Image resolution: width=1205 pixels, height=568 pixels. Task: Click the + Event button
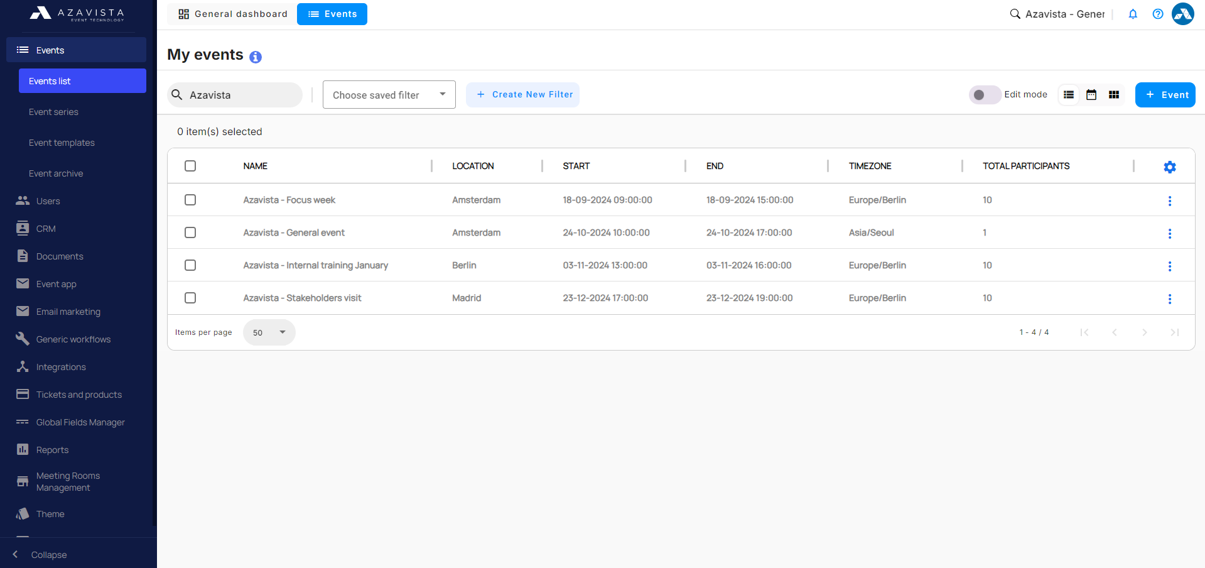pyautogui.click(x=1165, y=95)
